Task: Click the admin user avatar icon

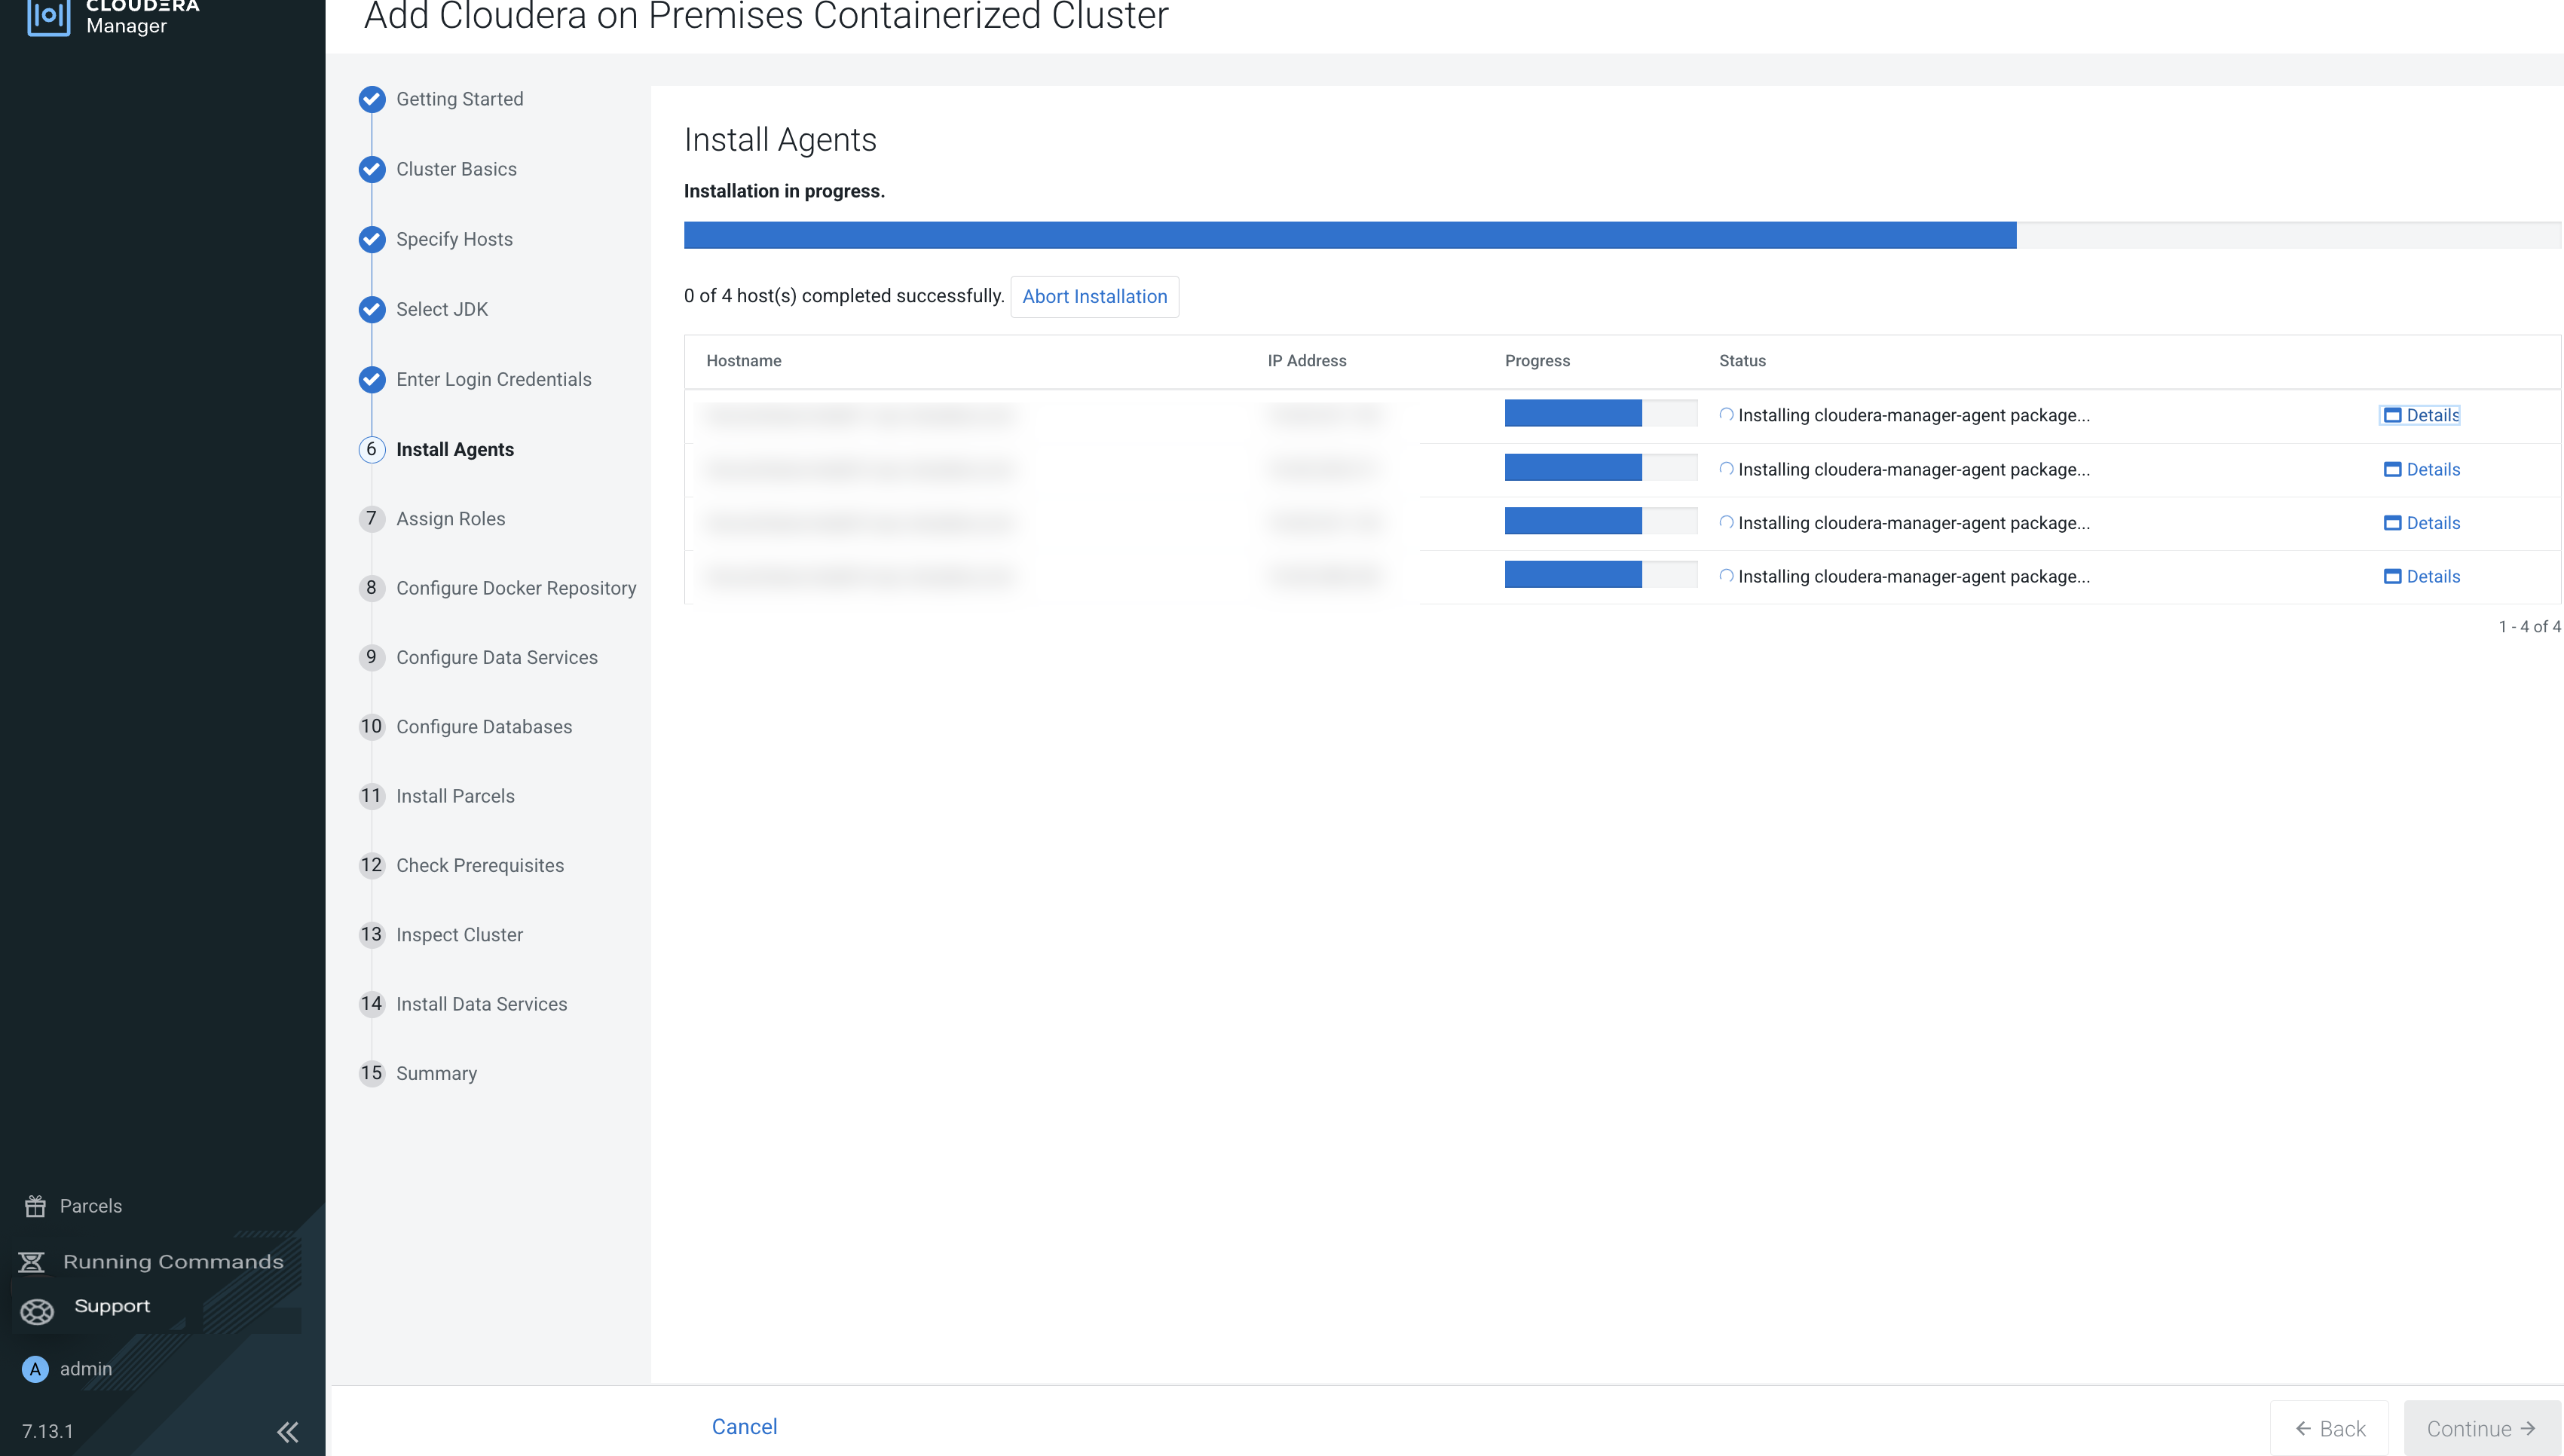Action: [35, 1369]
